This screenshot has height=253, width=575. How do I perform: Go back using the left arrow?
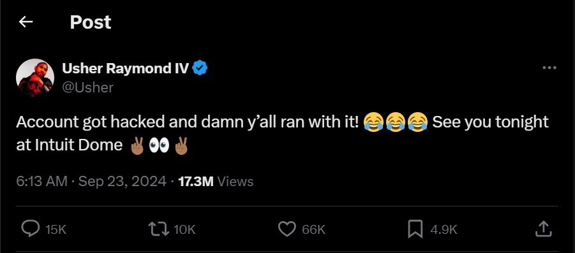26,22
